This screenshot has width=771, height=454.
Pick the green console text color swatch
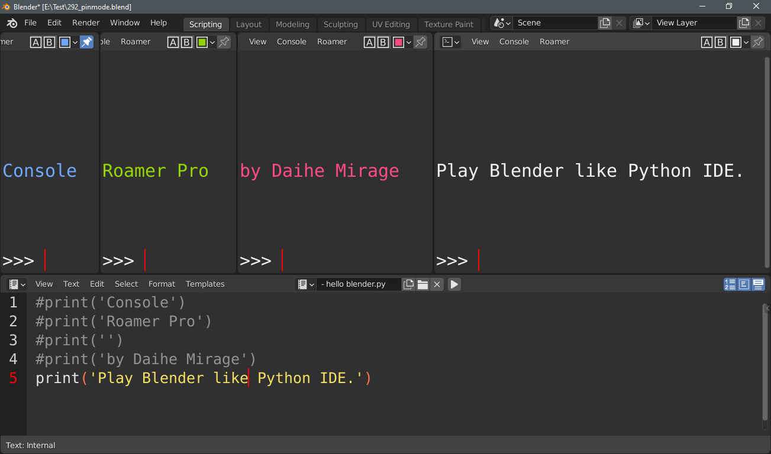pos(202,42)
